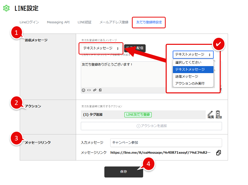
Task: Insert an emoji into the message editor
Action: tap(84, 90)
